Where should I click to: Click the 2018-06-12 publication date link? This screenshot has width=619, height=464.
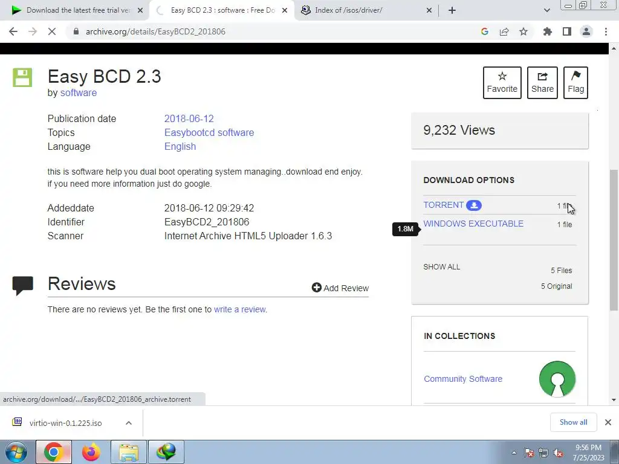pos(189,119)
